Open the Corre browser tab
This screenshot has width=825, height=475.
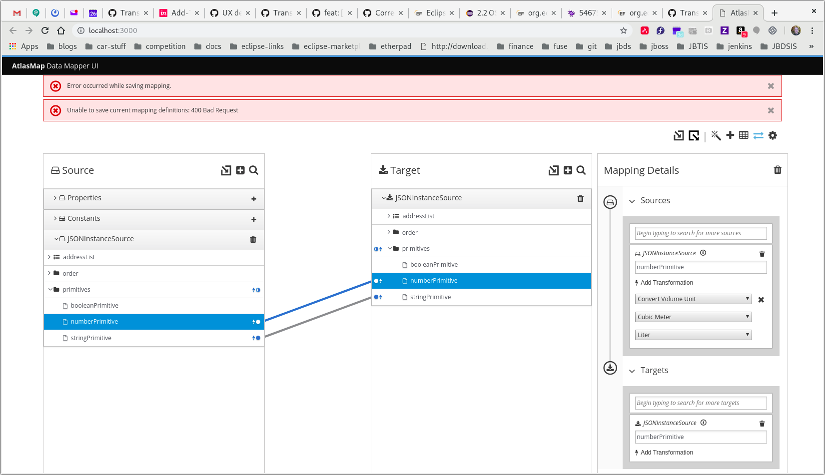pos(382,12)
